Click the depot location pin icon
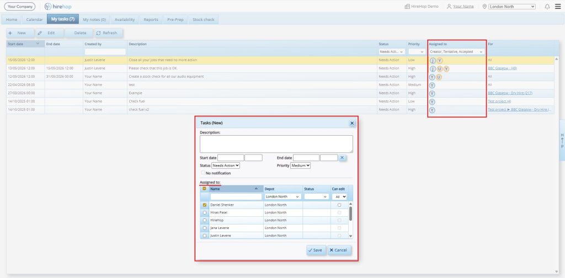Screen dimensions: 565x278 tap(484, 7)
